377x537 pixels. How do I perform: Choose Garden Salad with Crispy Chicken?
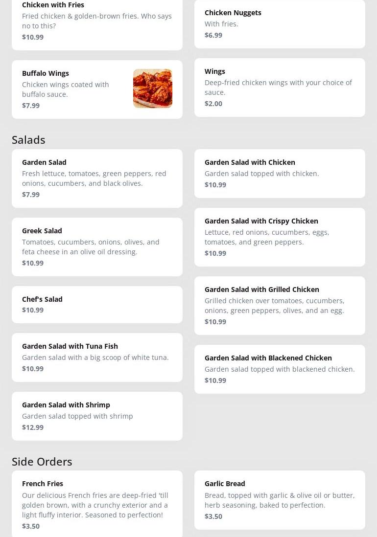coord(279,237)
